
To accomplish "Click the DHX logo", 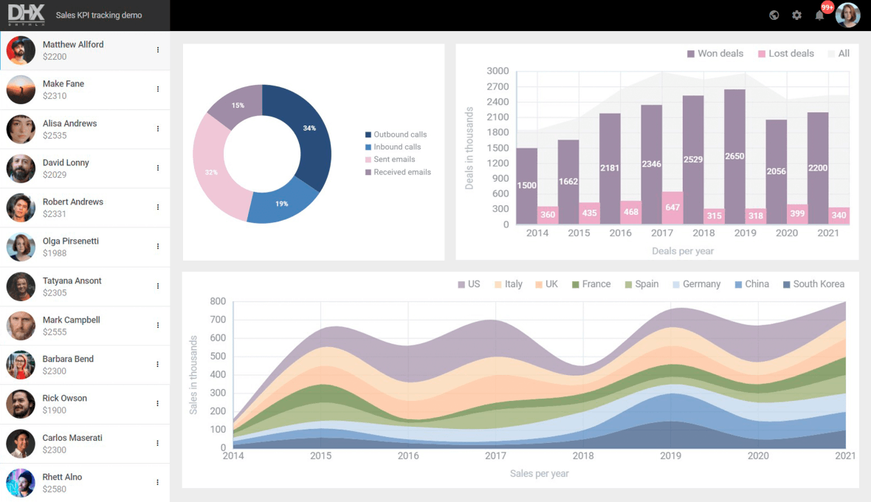I will click(x=27, y=15).
